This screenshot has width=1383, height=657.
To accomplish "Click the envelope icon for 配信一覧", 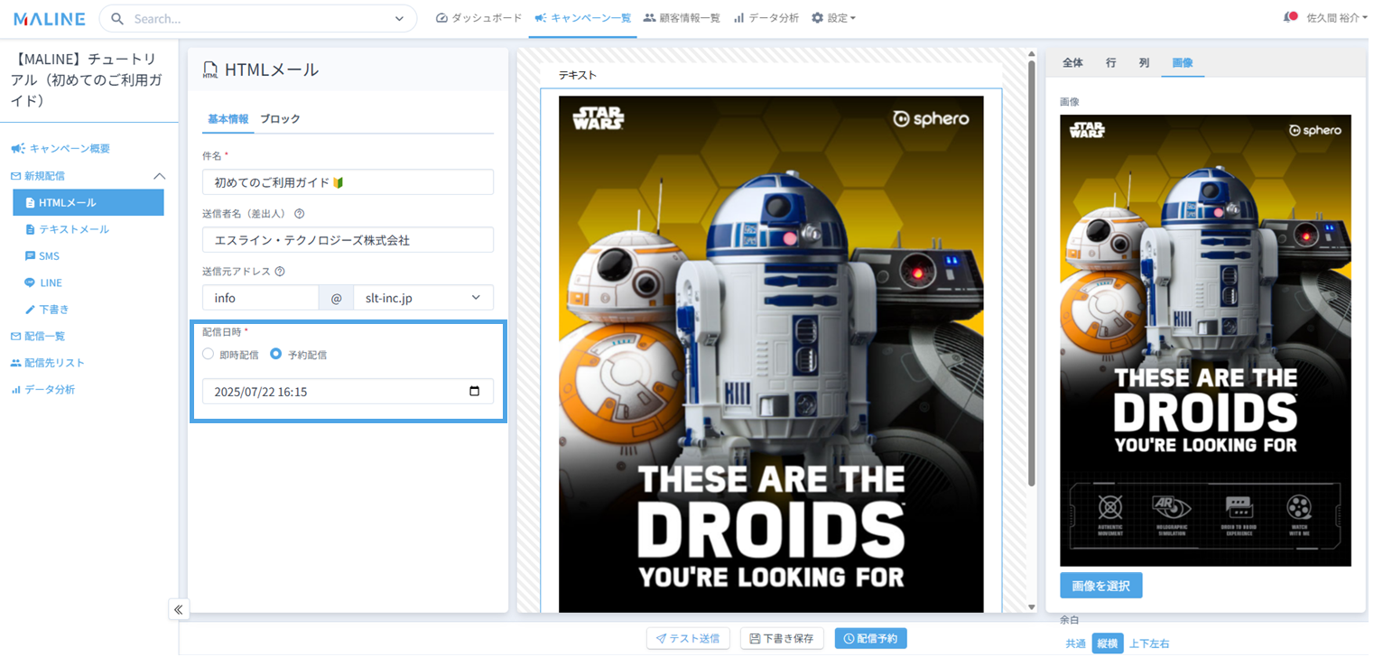I will (x=15, y=337).
